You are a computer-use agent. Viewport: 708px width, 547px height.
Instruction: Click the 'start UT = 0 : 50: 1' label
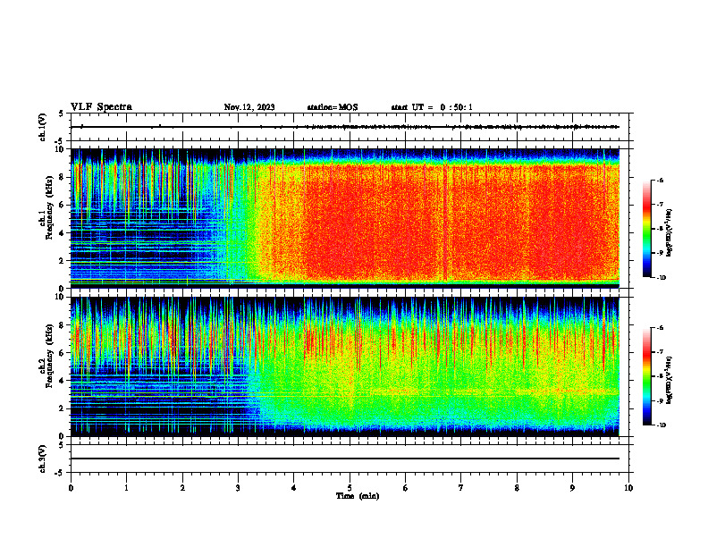click(432, 107)
